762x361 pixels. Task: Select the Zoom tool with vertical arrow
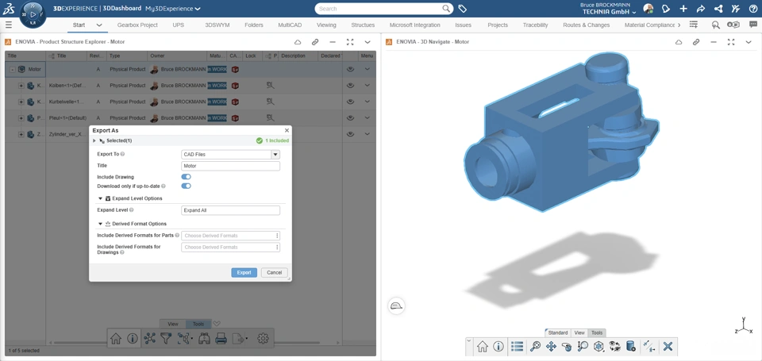[583, 347]
